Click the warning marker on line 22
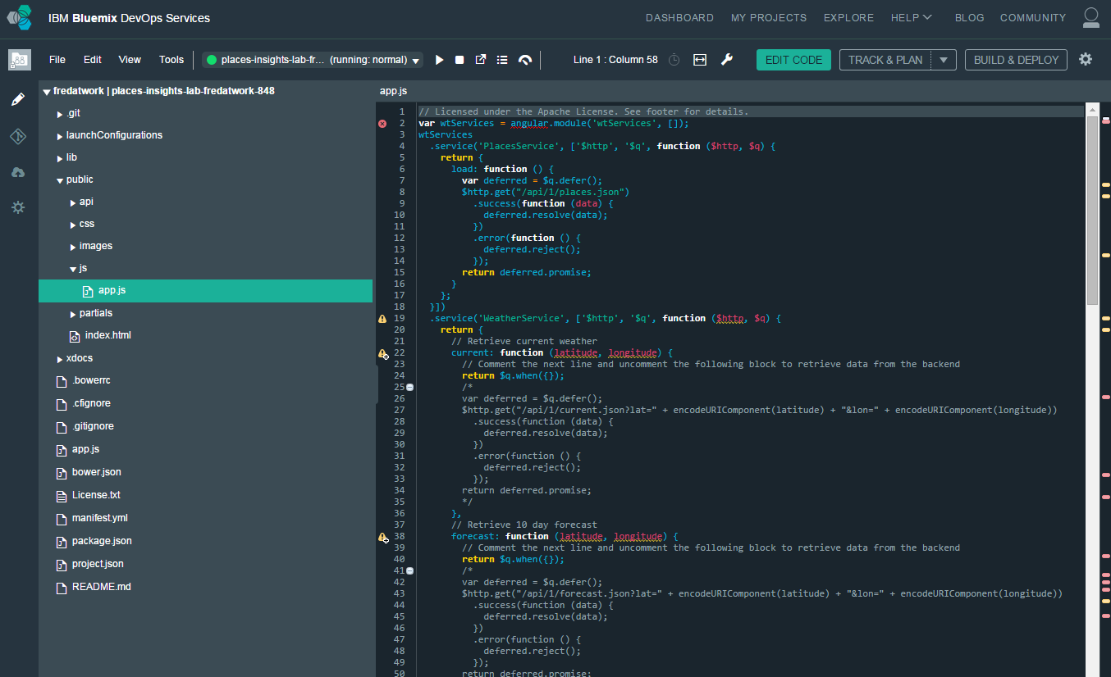The width and height of the screenshot is (1111, 677). [x=382, y=354]
